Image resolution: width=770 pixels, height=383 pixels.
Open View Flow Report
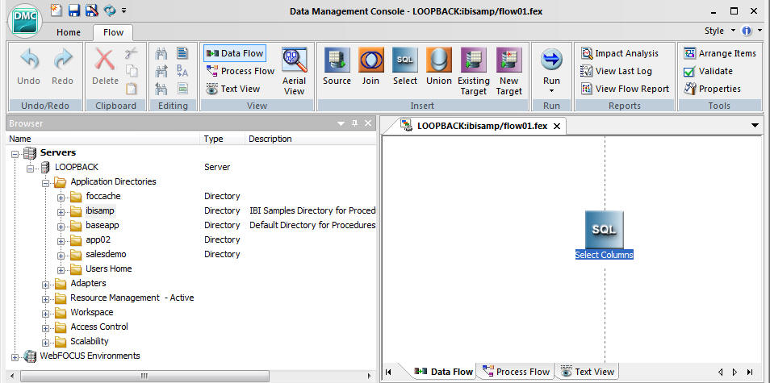point(626,89)
